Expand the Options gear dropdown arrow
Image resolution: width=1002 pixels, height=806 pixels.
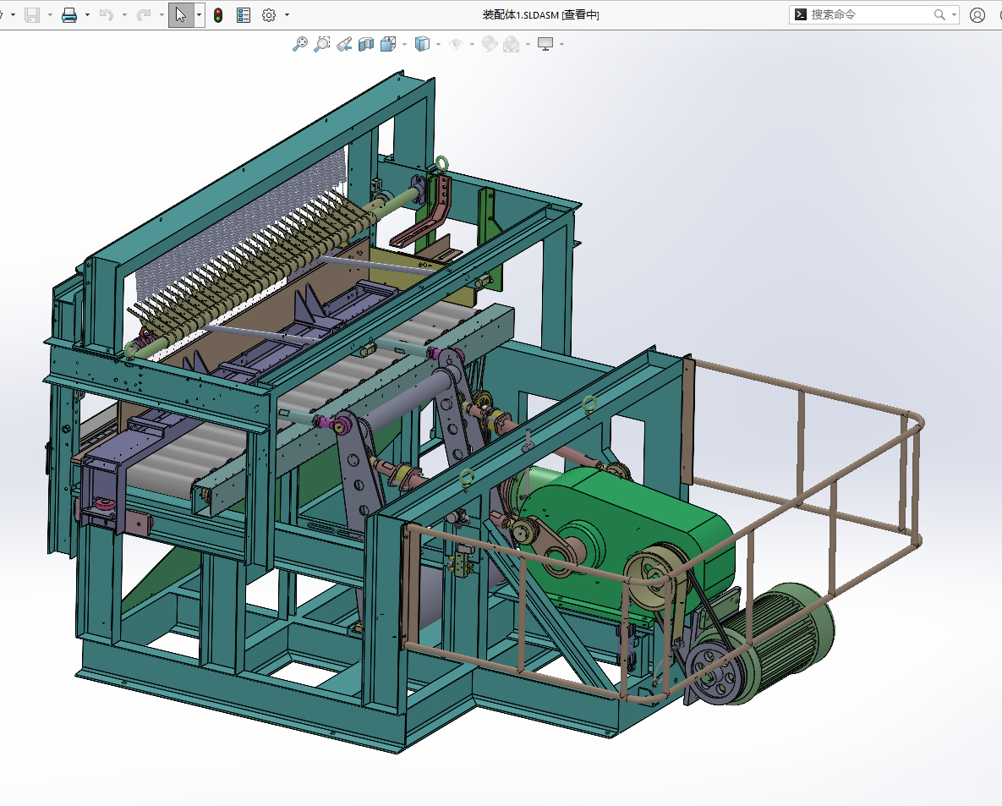pyautogui.click(x=287, y=14)
